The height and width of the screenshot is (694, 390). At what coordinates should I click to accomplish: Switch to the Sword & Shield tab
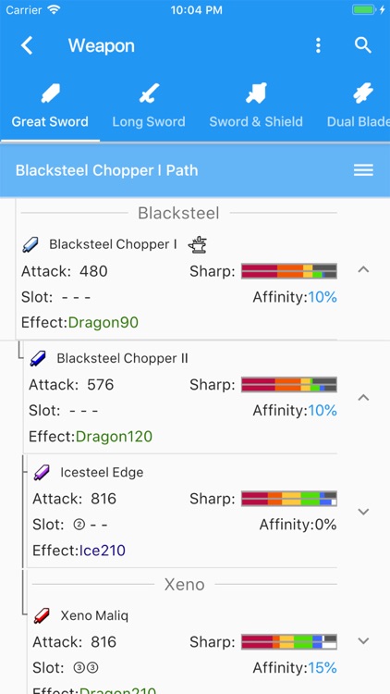[x=256, y=122]
